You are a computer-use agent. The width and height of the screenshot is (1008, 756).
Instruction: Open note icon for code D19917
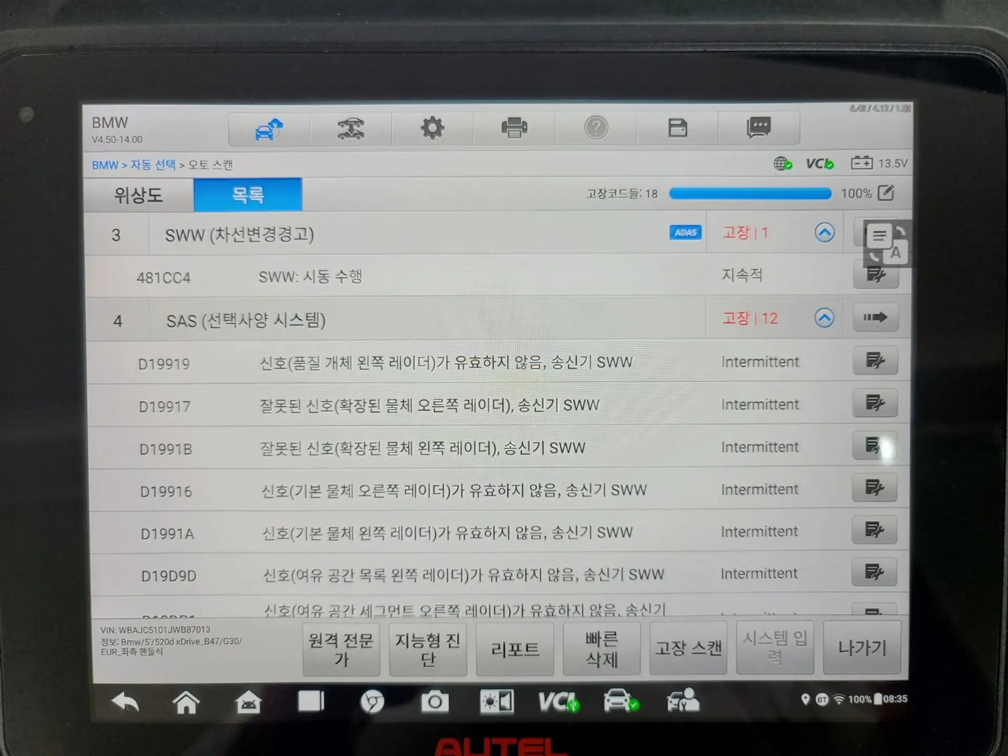875,403
